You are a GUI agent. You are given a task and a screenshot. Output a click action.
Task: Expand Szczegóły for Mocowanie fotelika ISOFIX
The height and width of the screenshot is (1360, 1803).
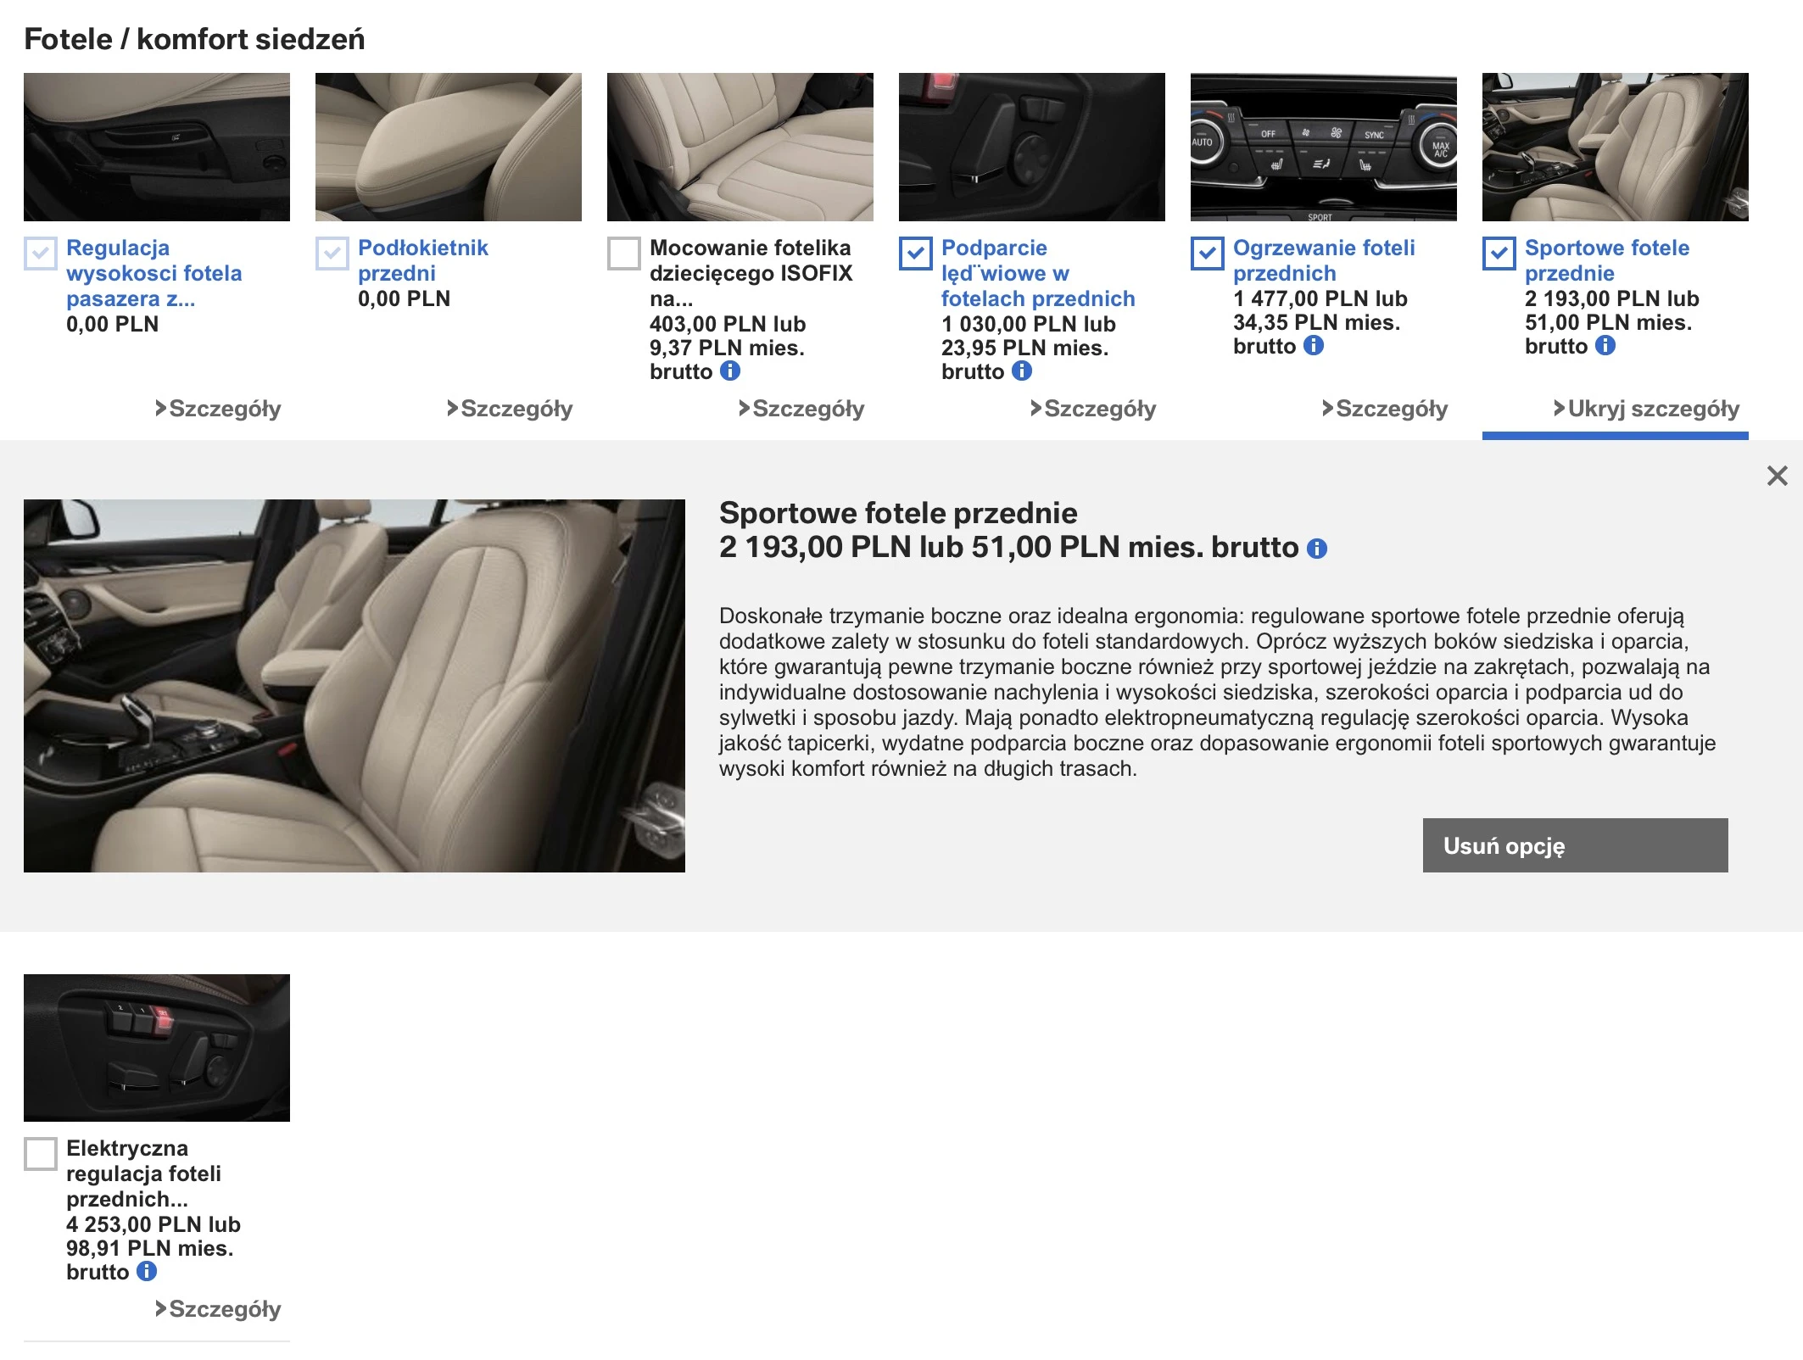(x=801, y=409)
